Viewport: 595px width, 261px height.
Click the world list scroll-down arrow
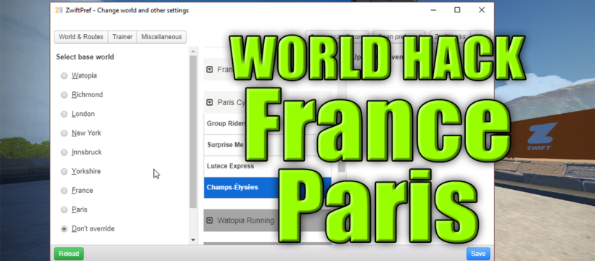193,240
